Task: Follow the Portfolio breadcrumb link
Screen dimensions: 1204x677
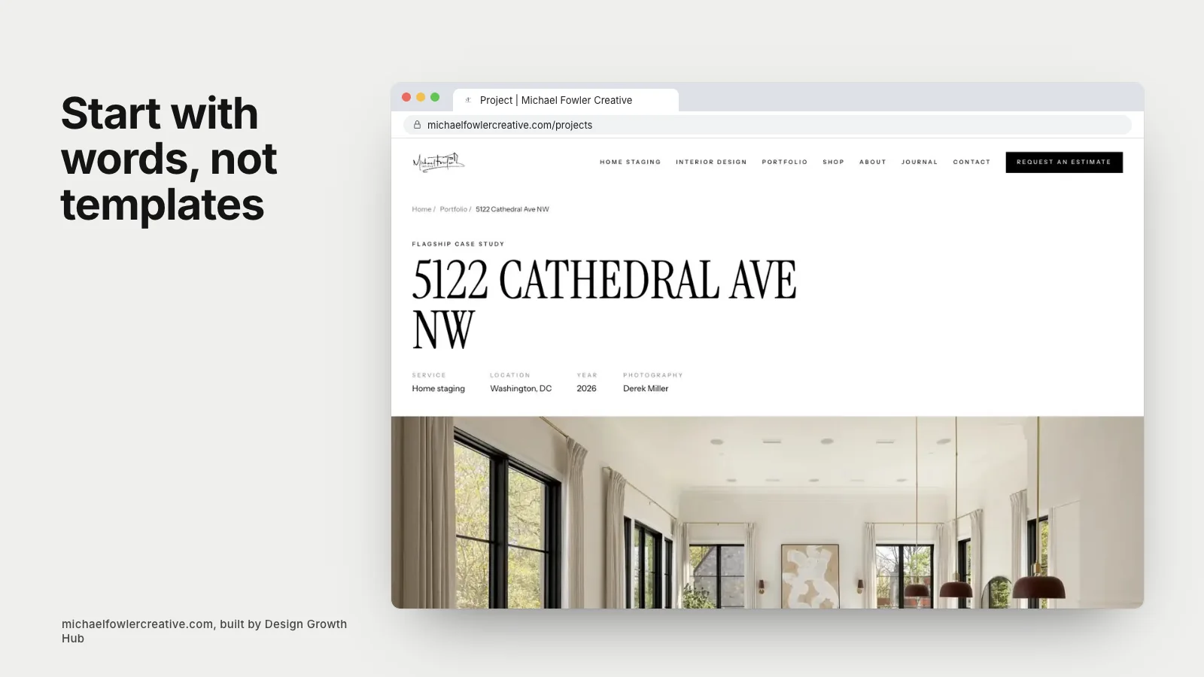Action: (x=453, y=209)
